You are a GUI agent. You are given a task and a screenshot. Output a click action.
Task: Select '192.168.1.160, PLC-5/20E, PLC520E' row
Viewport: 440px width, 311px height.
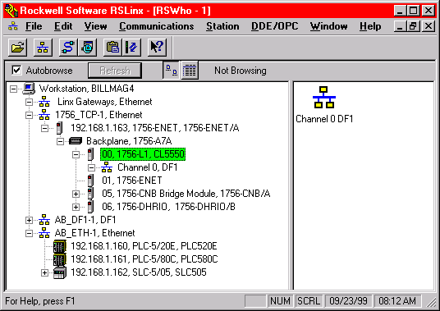[x=144, y=246]
